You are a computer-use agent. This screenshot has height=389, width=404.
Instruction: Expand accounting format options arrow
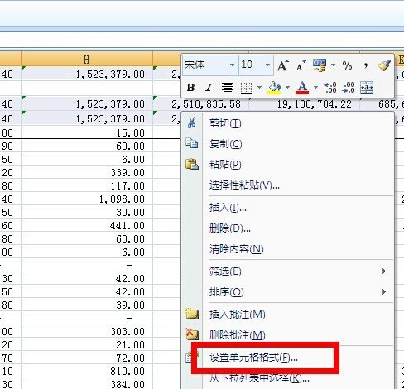click(333, 65)
